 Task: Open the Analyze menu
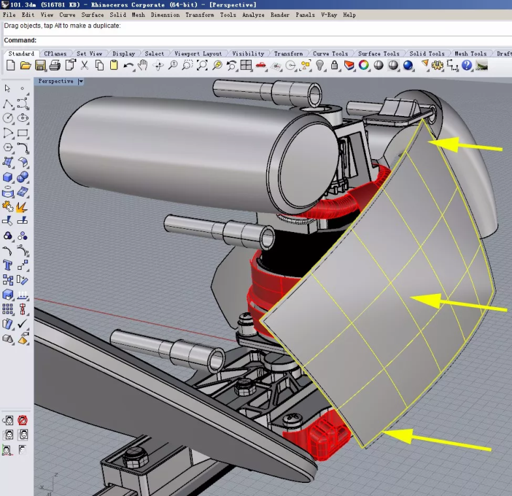pos(253,14)
